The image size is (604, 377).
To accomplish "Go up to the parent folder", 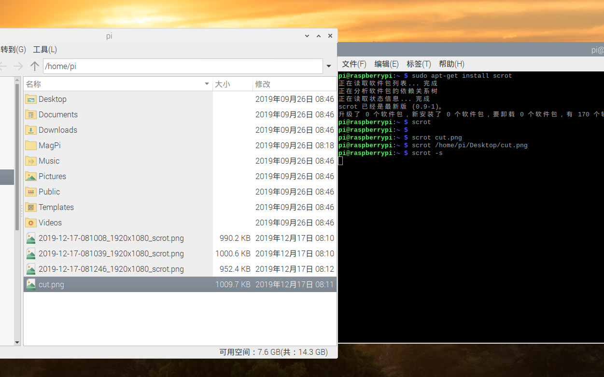I will 34,66.
